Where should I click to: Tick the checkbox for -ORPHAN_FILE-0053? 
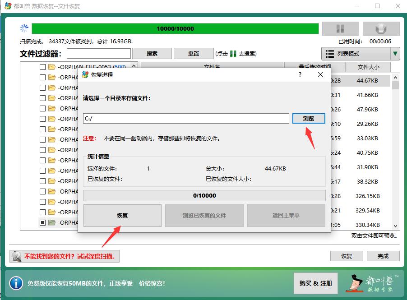(x=42, y=67)
